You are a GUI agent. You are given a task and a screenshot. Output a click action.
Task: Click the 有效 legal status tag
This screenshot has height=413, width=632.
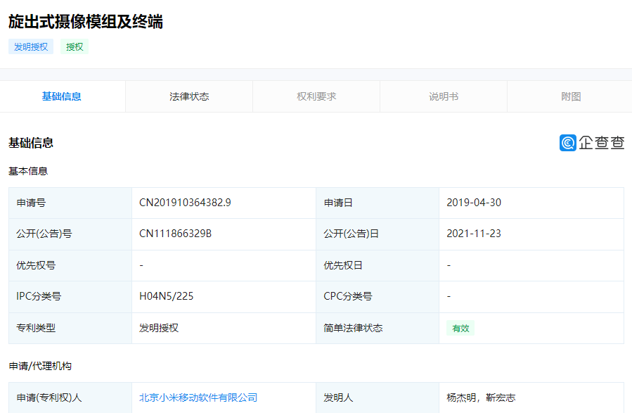point(460,328)
